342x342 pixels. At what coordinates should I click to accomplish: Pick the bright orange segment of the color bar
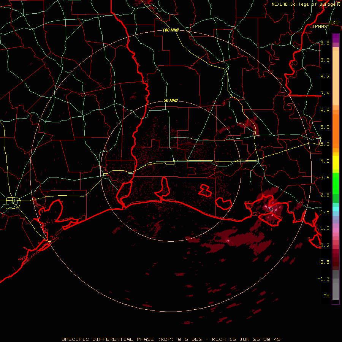point(336,131)
